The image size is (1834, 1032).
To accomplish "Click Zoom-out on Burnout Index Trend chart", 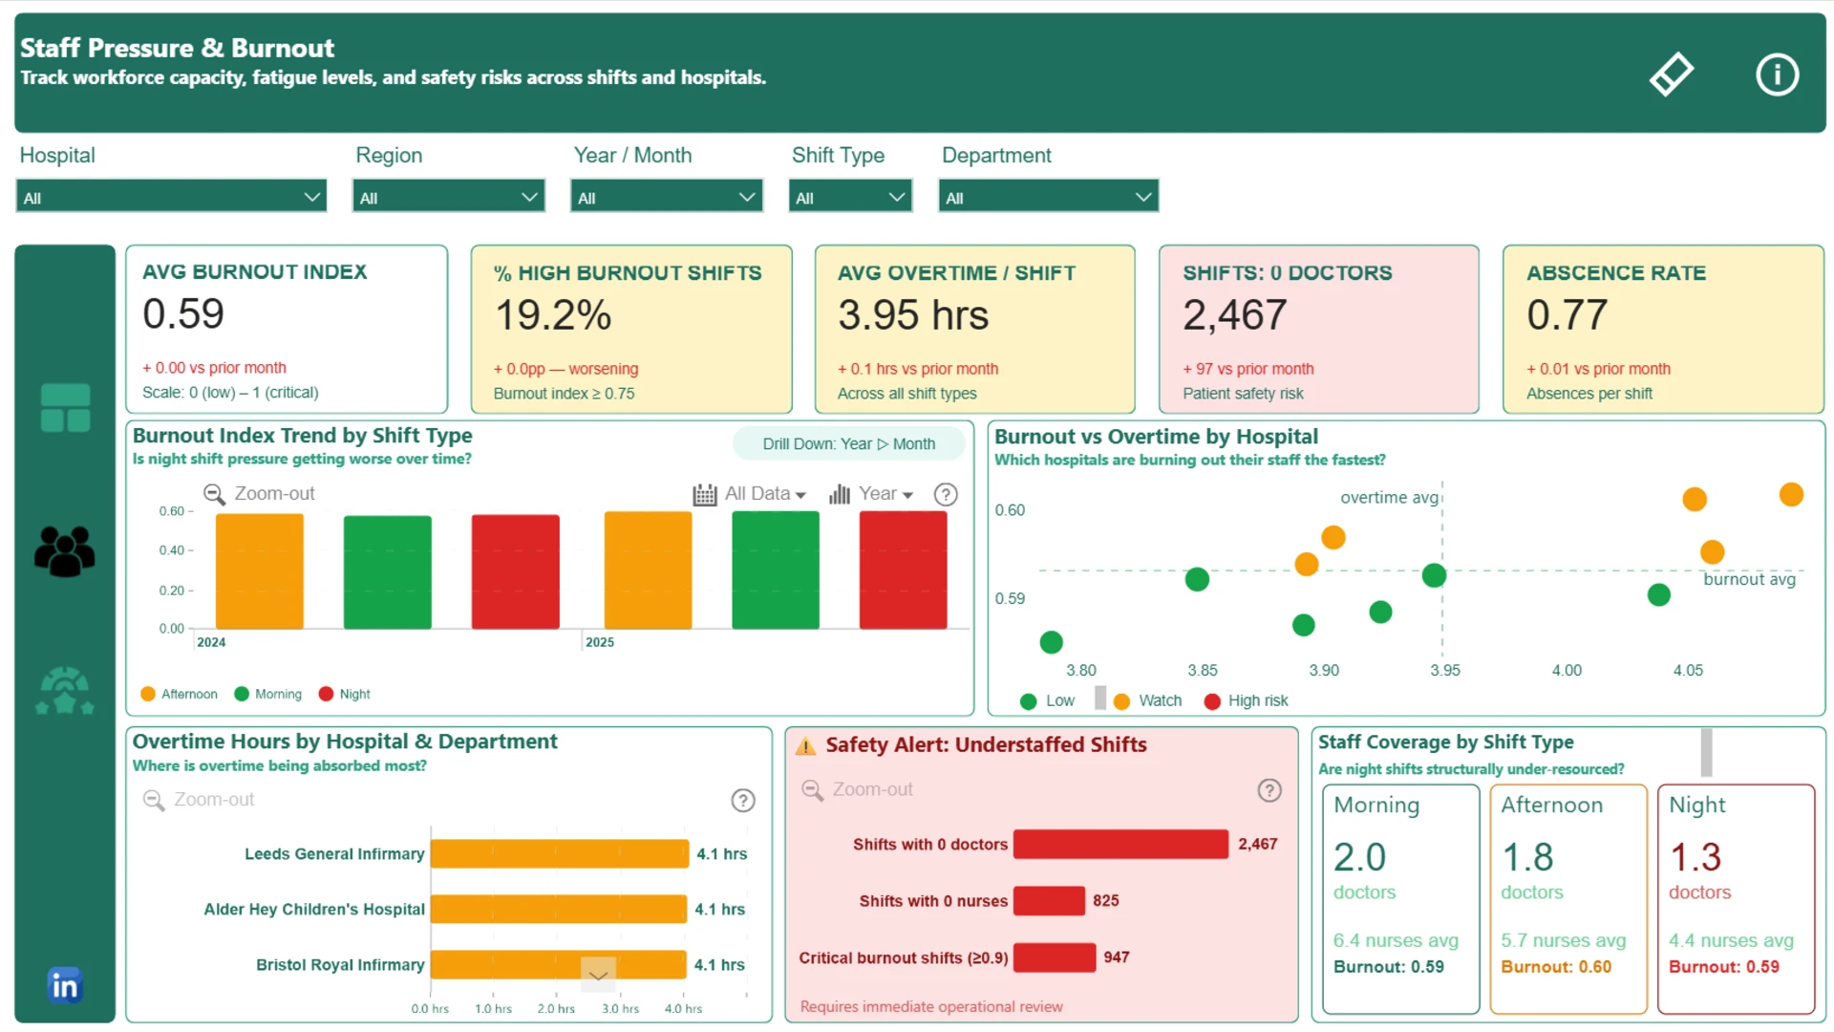I will point(259,493).
